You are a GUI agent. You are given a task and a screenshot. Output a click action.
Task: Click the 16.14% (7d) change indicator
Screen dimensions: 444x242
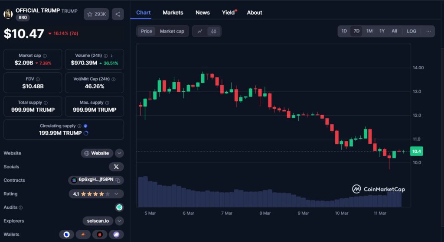pyautogui.click(x=63, y=33)
